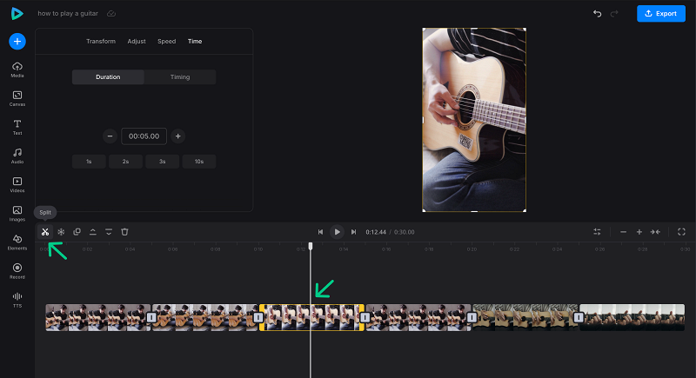Click the send backward layer icon

pos(109,232)
